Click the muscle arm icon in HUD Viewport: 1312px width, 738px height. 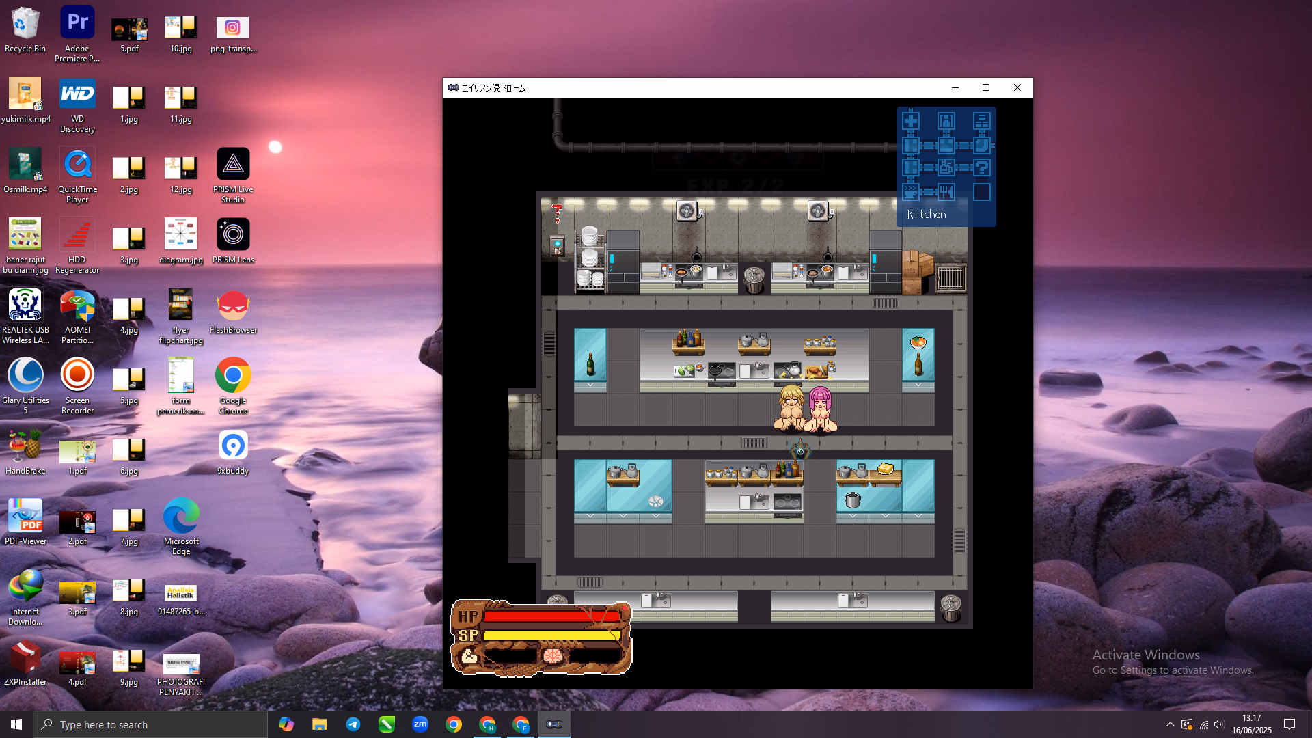coord(469,657)
